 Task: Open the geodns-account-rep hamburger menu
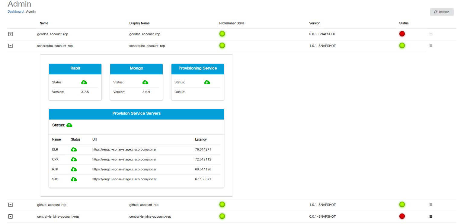[x=431, y=34]
